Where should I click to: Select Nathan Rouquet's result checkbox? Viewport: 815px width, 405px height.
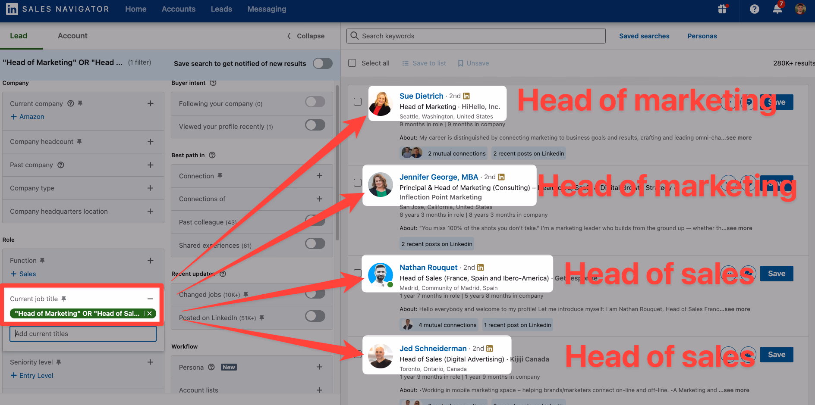tap(358, 273)
